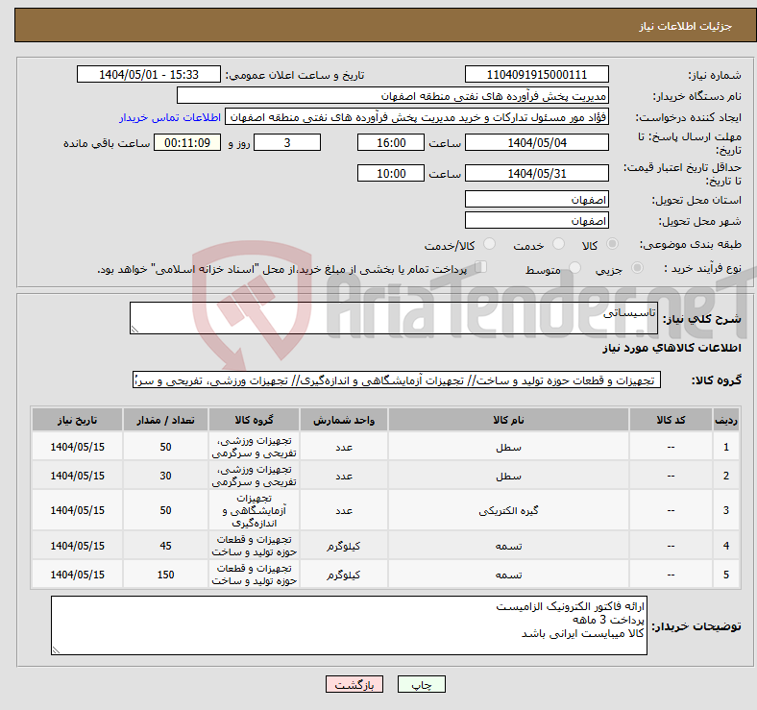Click the delivery city field اصفهان
Viewport: 757px width, 710px height.
tap(536, 220)
